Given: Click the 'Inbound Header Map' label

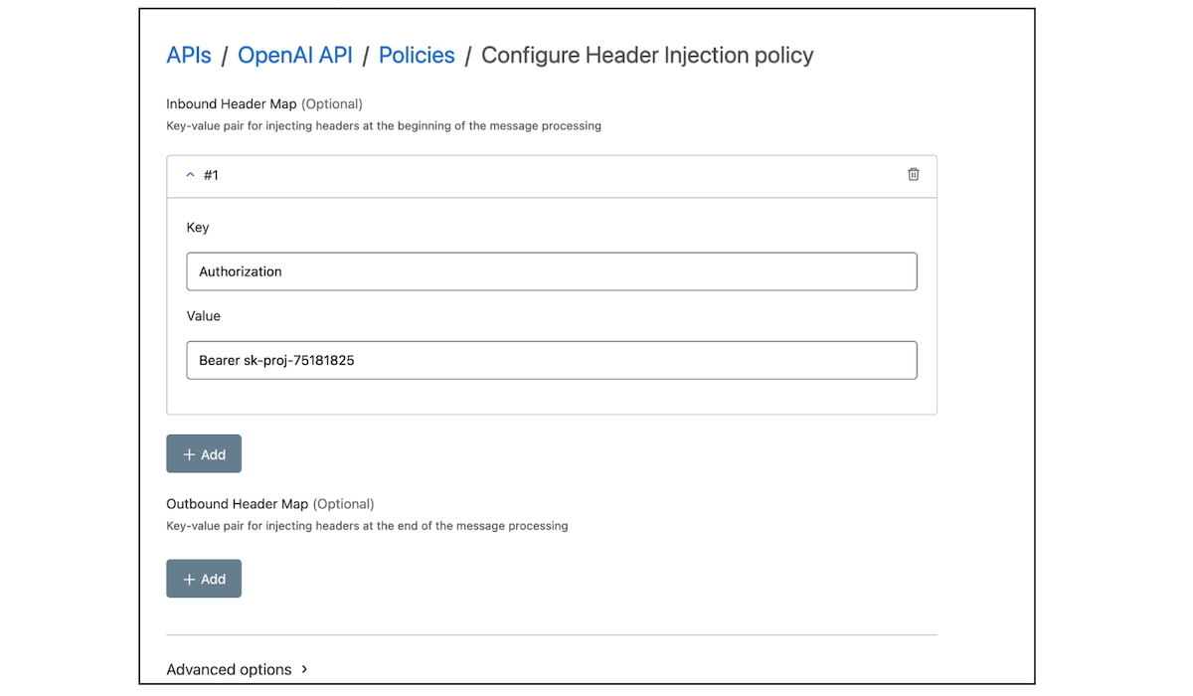Looking at the screenshot, I should coord(232,103).
